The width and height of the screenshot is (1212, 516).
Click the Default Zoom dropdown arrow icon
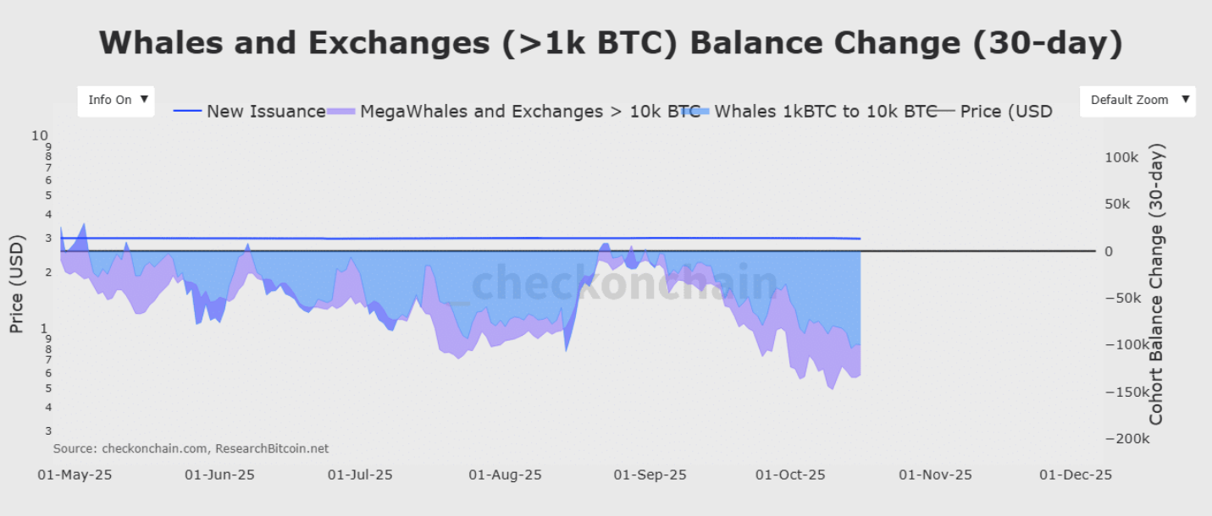[x=1185, y=100]
